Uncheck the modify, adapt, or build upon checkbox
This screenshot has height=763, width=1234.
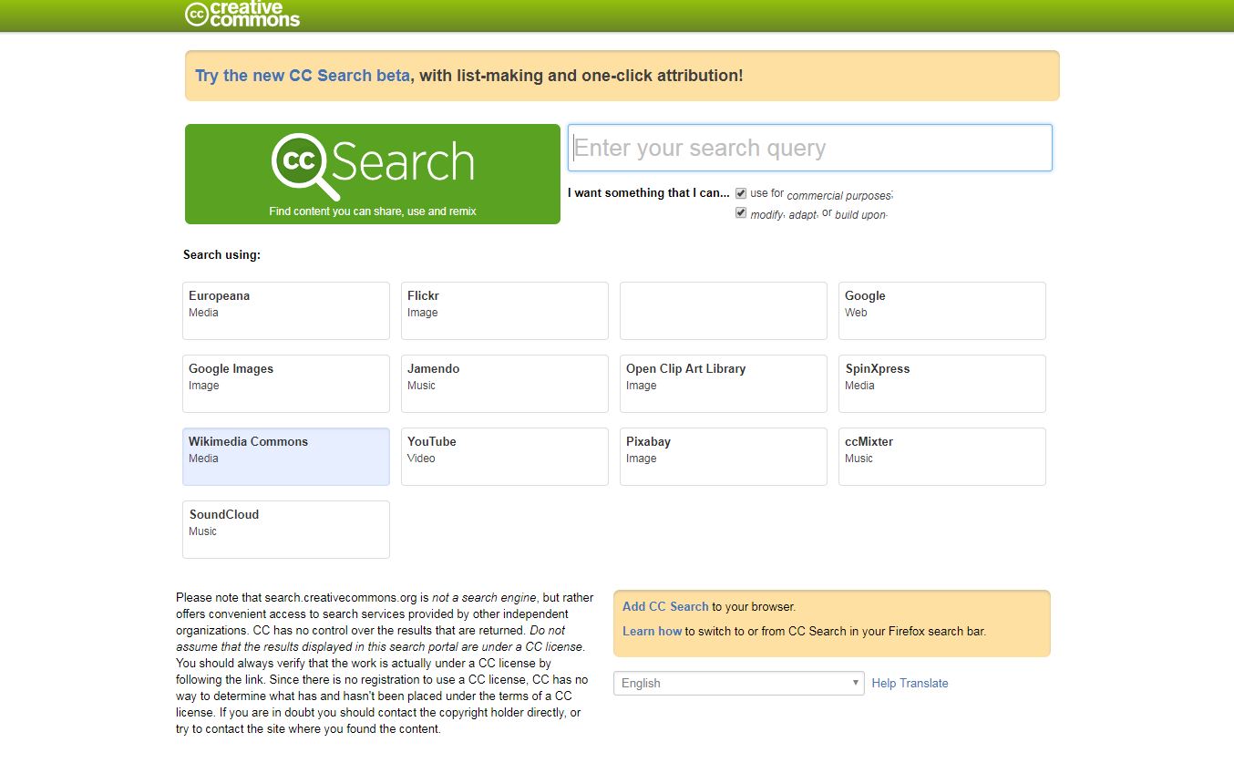741,213
